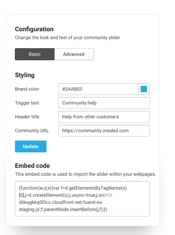Image resolution: width=175 pixels, height=235 pixels.
Task: Click the Trigger text label
Action: [27, 103]
